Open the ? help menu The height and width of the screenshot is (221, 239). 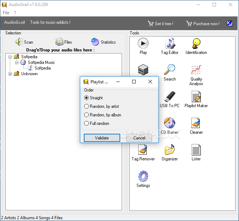15,13
